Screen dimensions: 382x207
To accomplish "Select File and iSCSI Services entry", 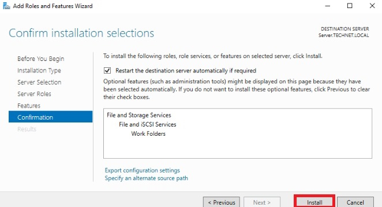I will coord(147,124).
